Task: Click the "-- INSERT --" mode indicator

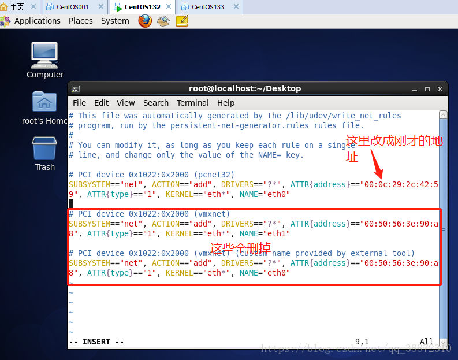Action: (96, 342)
